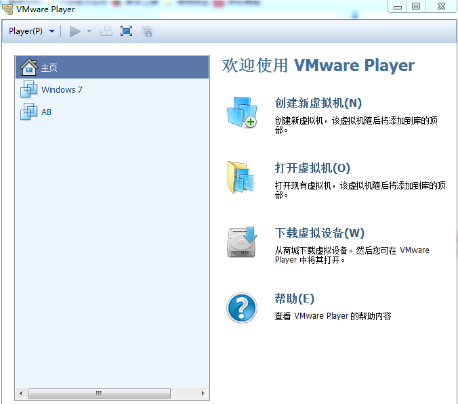Click the download virtual appliance disk icon
Image resolution: width=458 pixels, height=404 pixels.
pos(241,242)
